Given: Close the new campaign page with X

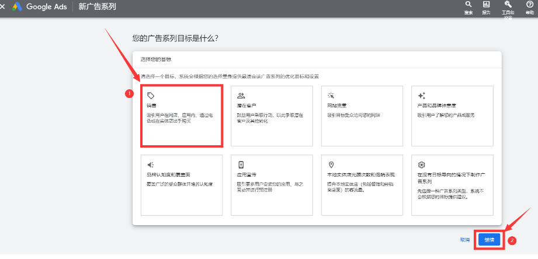Looking at the screenshot, I should pyautogui.click(x=2, y=7).
